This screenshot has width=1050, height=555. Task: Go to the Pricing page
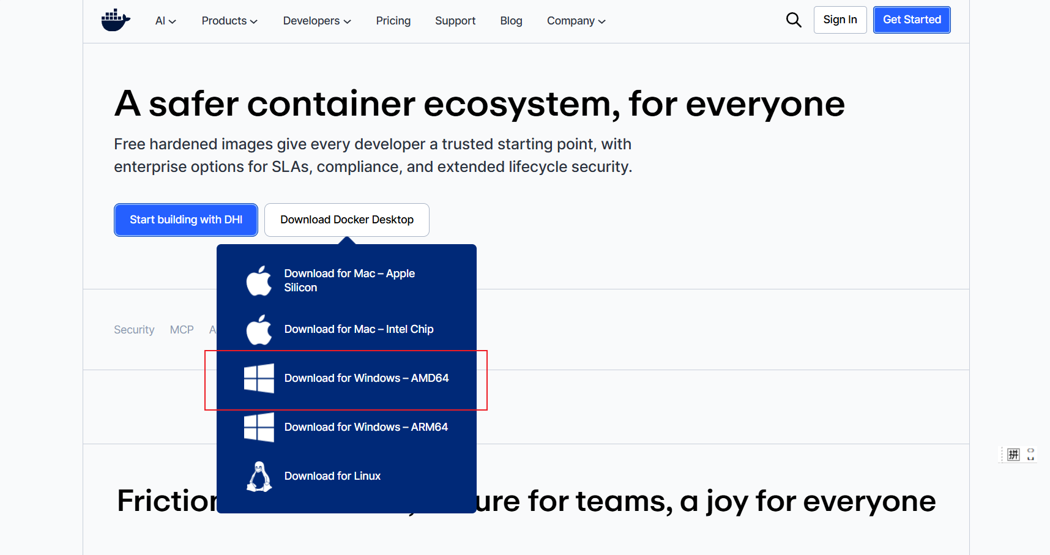(x=393, y=21)
